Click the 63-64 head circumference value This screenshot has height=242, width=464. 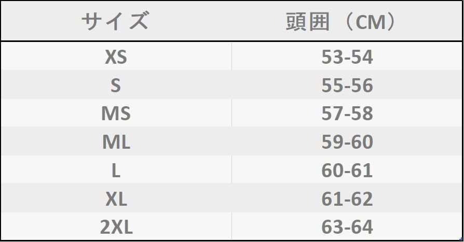coord(347,227)
